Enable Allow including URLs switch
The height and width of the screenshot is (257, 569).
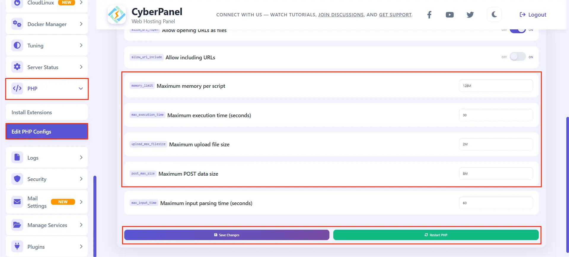(x=517, y=57)
